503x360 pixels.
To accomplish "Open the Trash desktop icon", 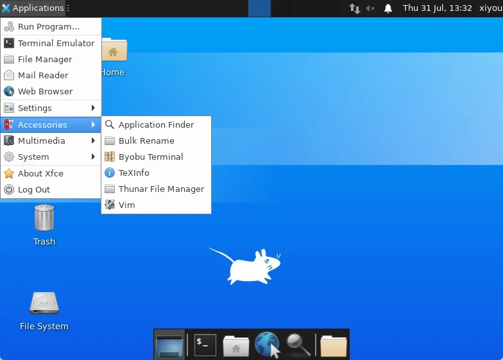I will (44, 225).
